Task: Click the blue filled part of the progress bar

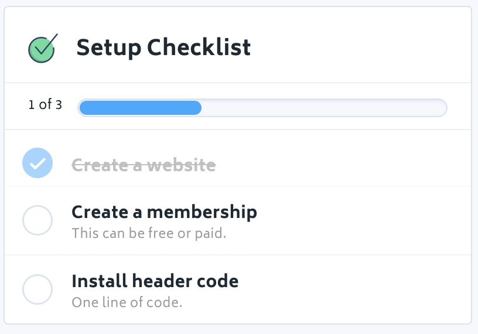Action: (x=140, y=108)
